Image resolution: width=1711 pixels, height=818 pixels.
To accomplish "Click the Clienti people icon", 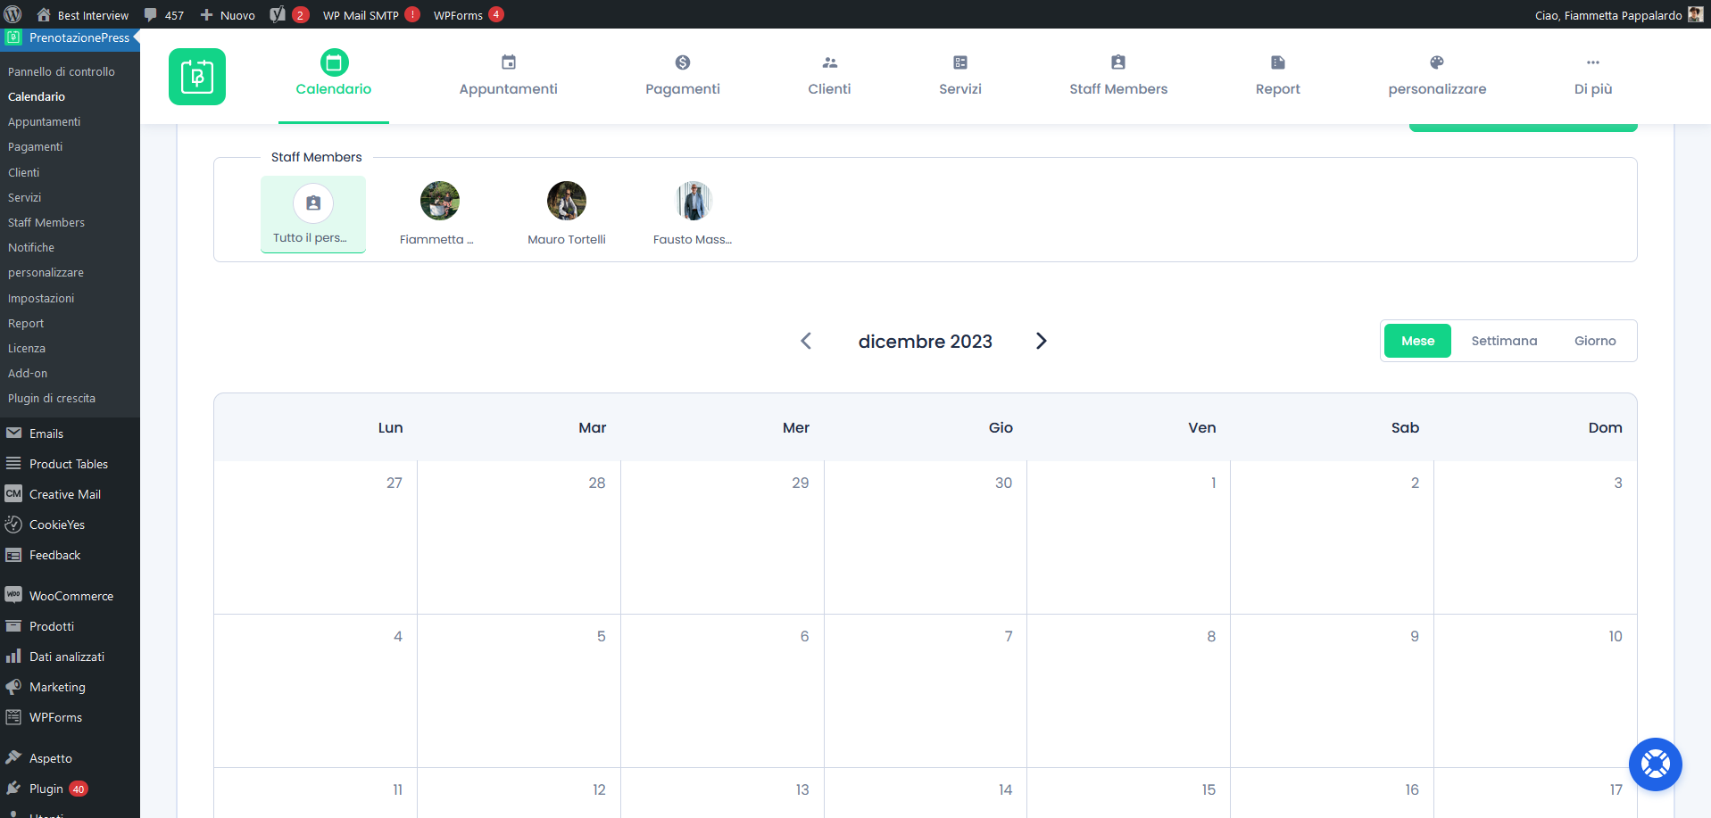I will tap(829, 62).
